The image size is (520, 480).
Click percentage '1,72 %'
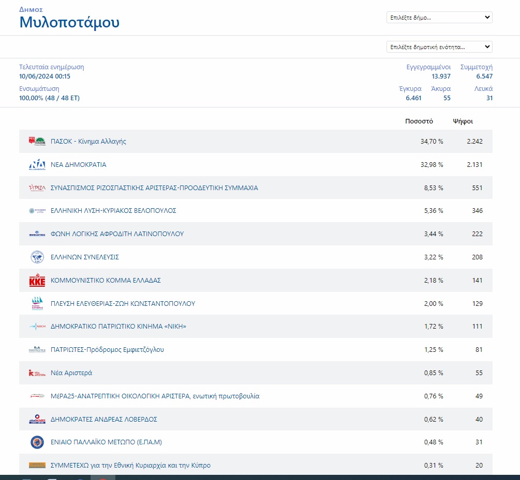point(434,327)
